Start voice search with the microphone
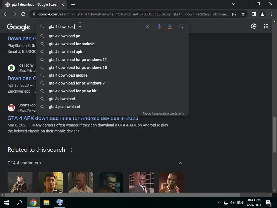277x208 pixels. click(159, 27)
